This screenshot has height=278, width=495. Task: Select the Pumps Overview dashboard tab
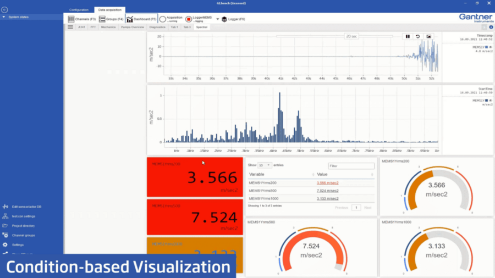point(132,27)
